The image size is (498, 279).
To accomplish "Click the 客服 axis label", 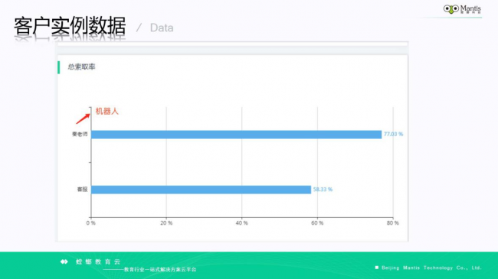I will [82, 190].
